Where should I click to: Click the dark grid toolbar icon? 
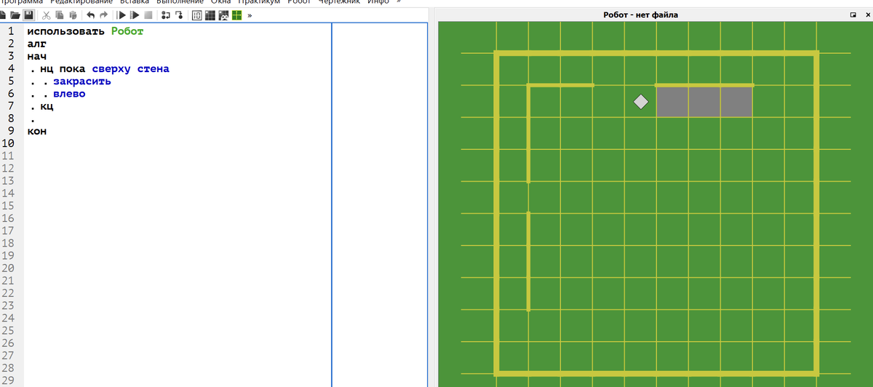(x=210, y=15)
